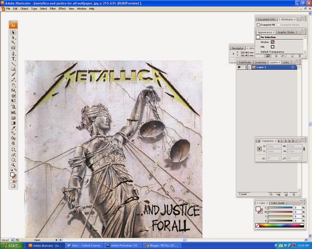
Task: Open the Effect menu
Action: (62, 9)
